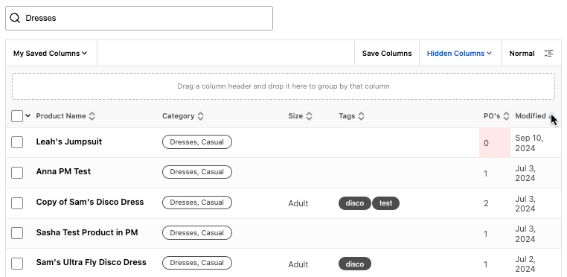This screenshot has width=567, height=277.
Task: Click the row density icon beside Normal
Action: tap(548, 53)
